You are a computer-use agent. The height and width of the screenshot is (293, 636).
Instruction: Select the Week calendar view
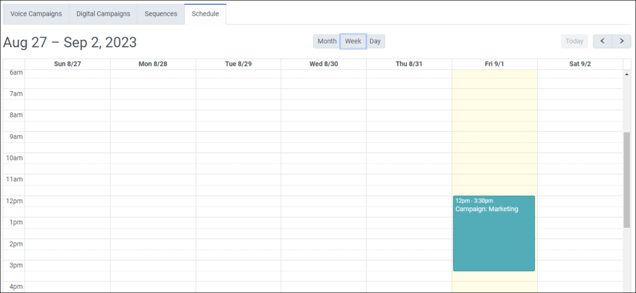tap(353, 42)
